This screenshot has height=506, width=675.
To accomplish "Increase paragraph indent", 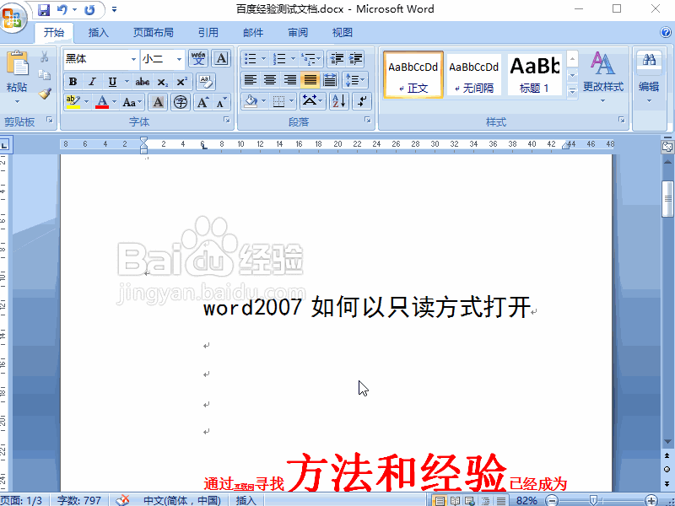I will [355, 58].
